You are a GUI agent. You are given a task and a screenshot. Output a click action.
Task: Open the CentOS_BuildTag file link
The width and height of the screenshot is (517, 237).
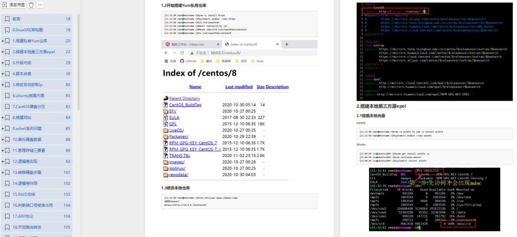click(185, 104)
